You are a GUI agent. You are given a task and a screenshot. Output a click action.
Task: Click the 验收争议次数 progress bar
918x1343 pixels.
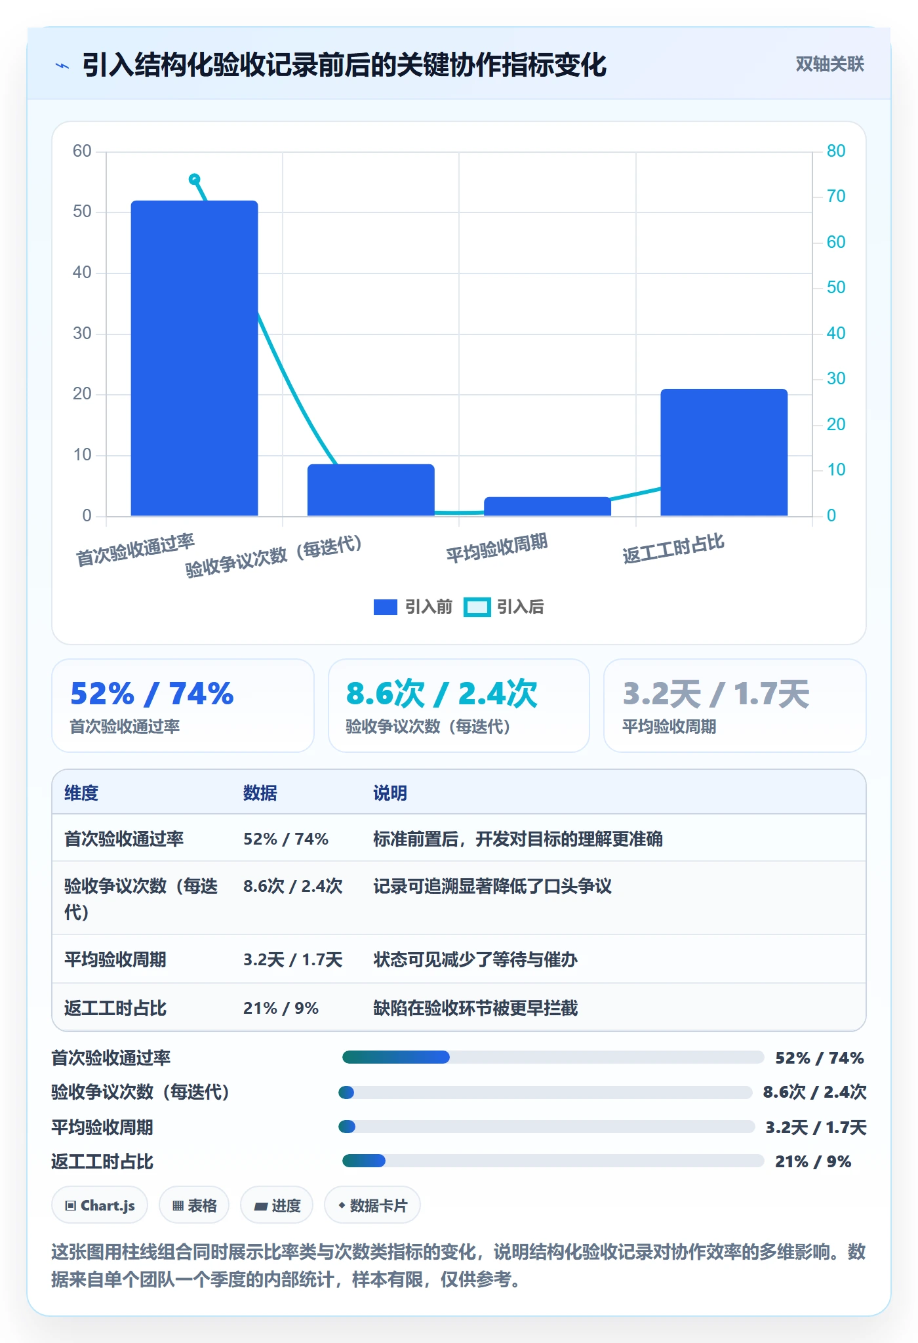tap(546, 1092)
